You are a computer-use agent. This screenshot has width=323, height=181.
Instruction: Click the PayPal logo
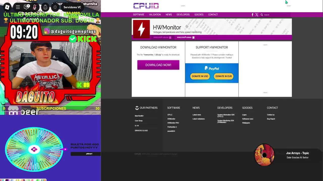point(212,68)
